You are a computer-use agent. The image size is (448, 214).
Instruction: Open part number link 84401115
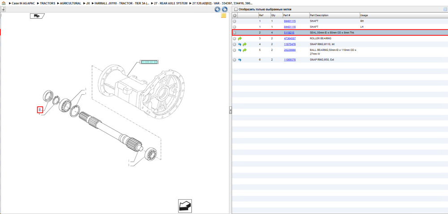pos(290,21)
